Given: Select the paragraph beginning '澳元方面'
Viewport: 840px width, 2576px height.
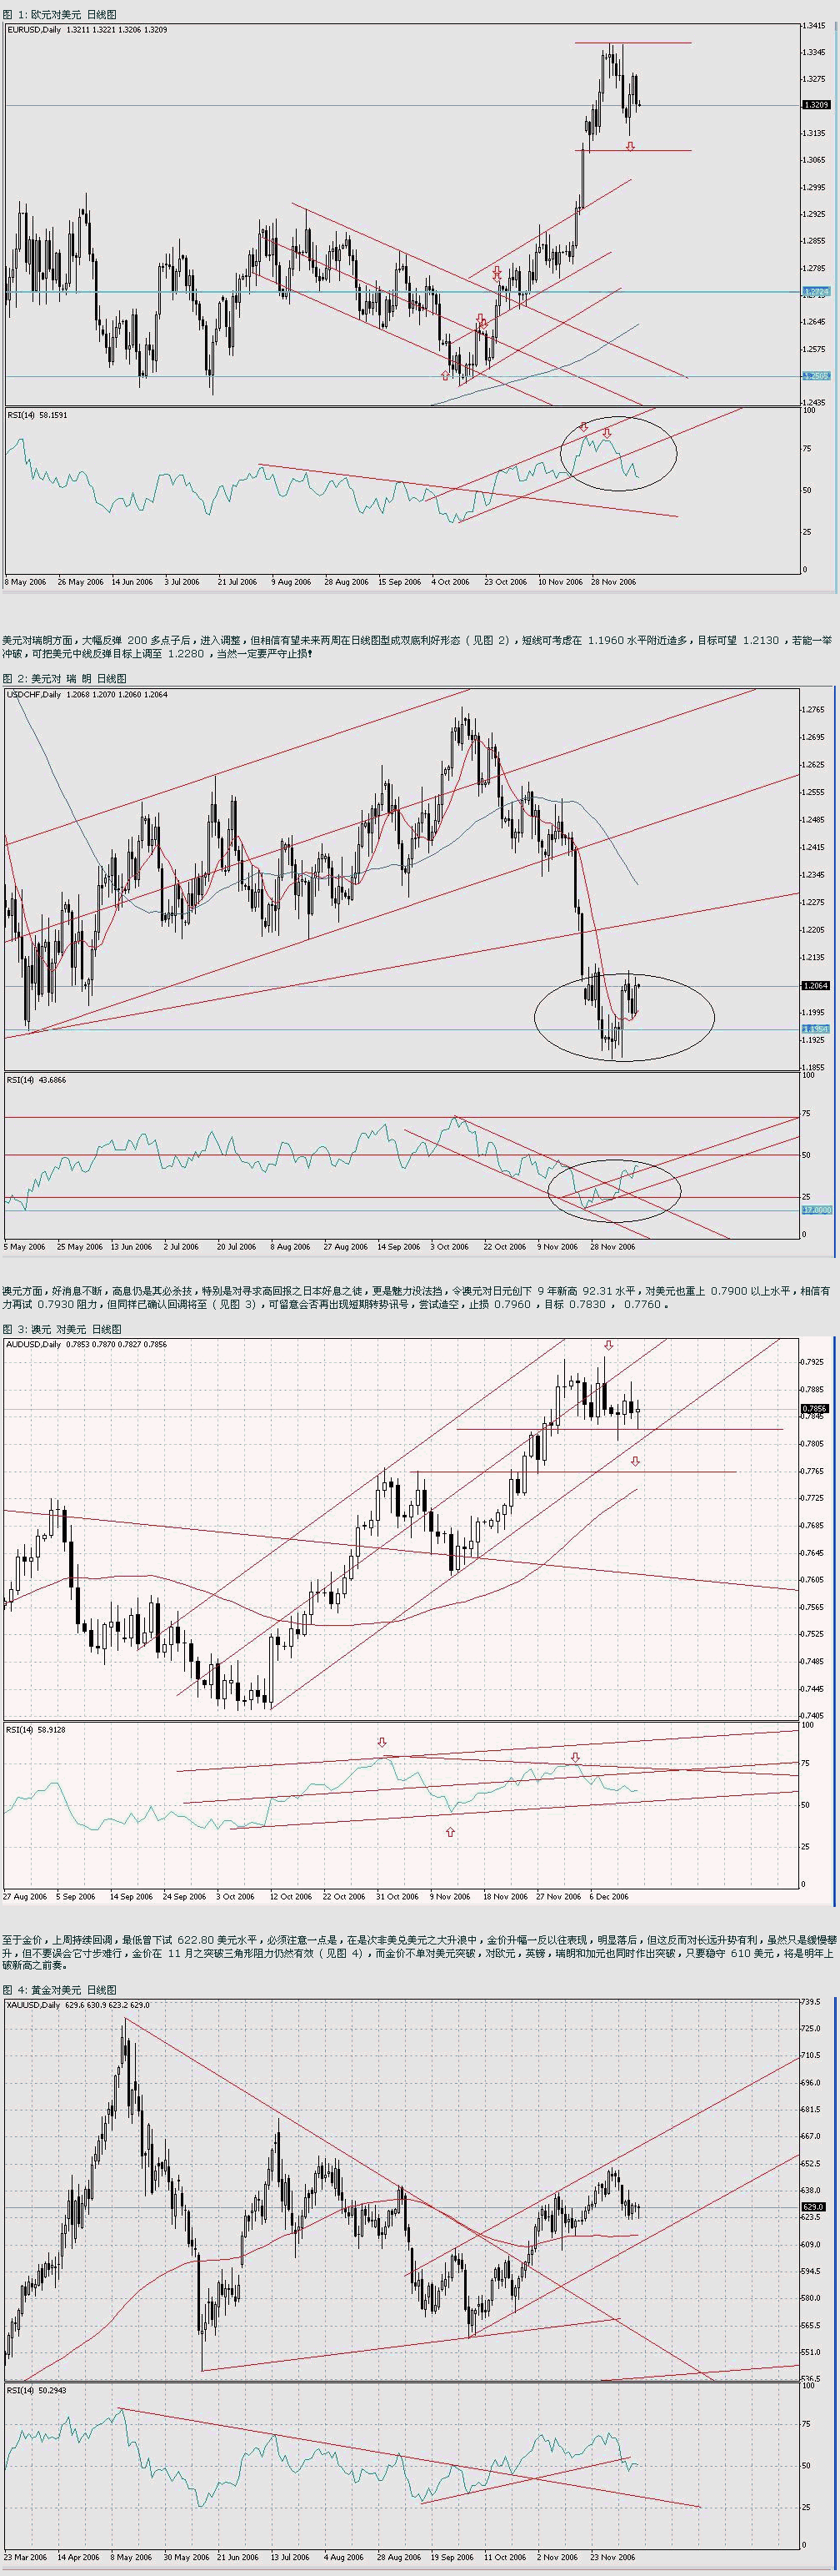Looking at the screenshot, I should [x=417, y=1298].
